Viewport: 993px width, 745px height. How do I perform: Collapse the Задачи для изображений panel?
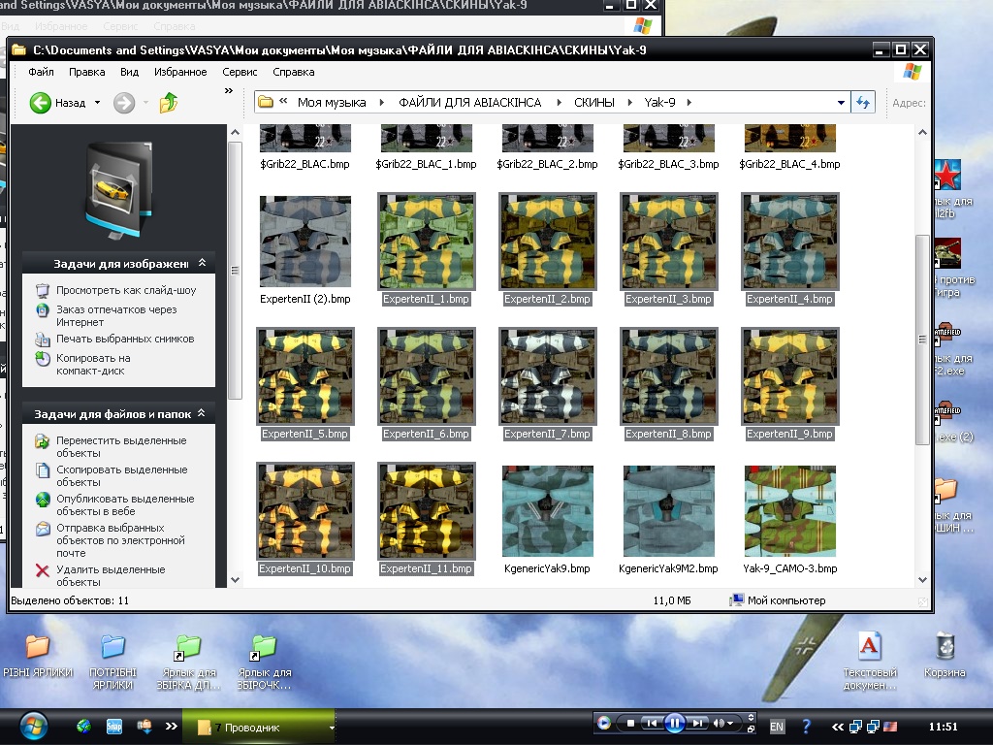click(x=202, y=262)
